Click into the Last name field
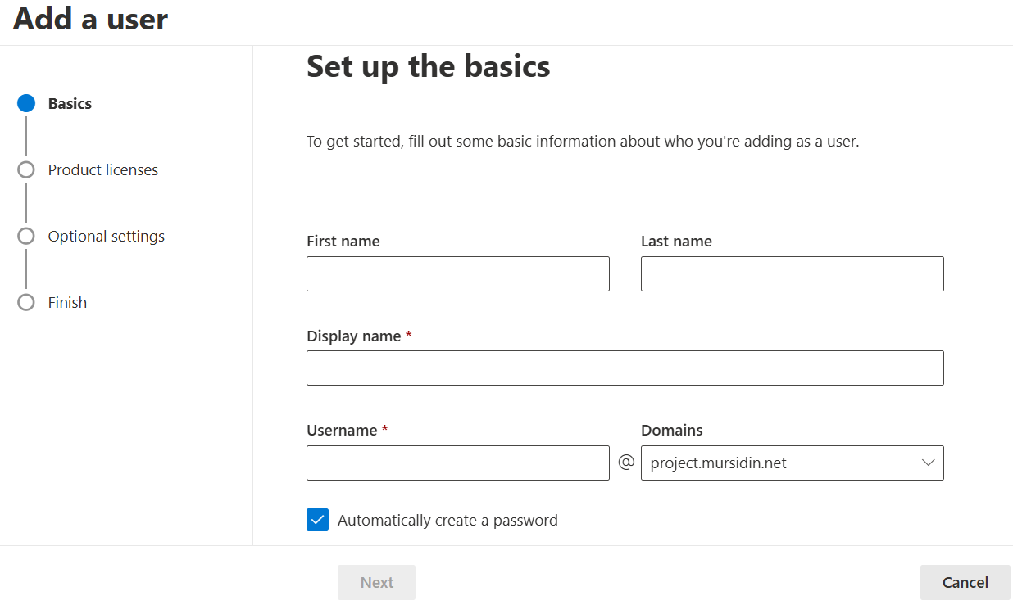Image resolution: width=1013 pixels, height=605 pixels. (x=792, y=273)
